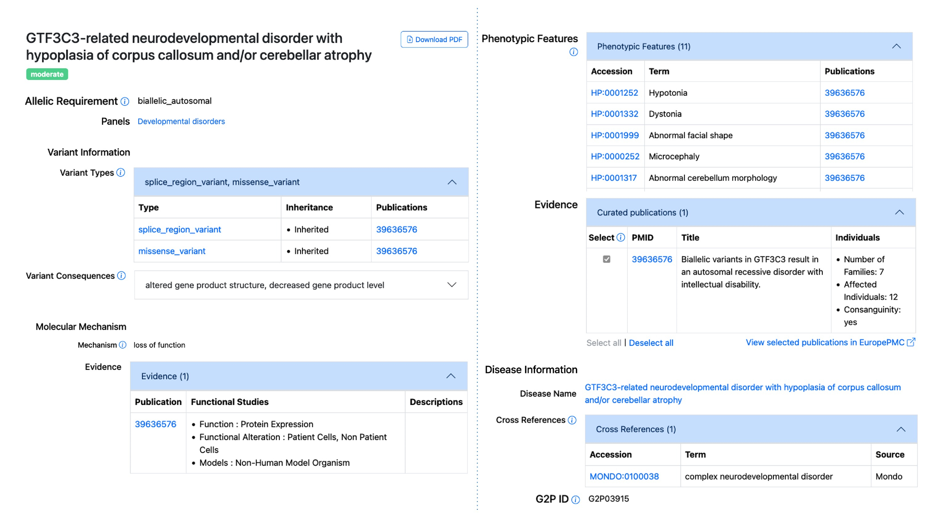925x520 pixels.
Task: Open MONDO:0100038 accession link
Action: (624, 476)
